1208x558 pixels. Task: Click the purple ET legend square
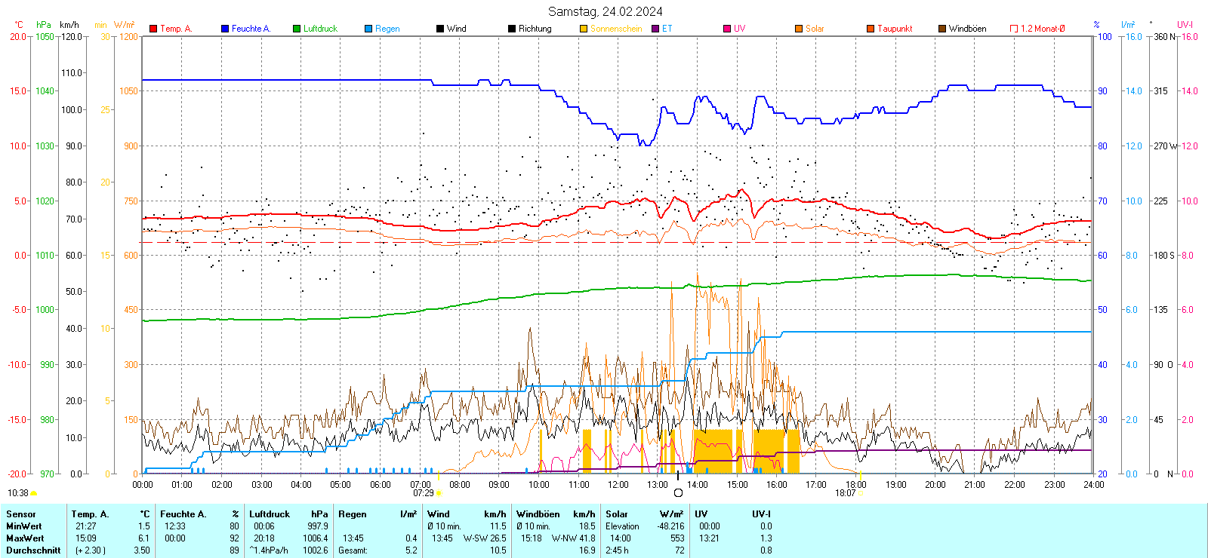(x=655, y=29)
